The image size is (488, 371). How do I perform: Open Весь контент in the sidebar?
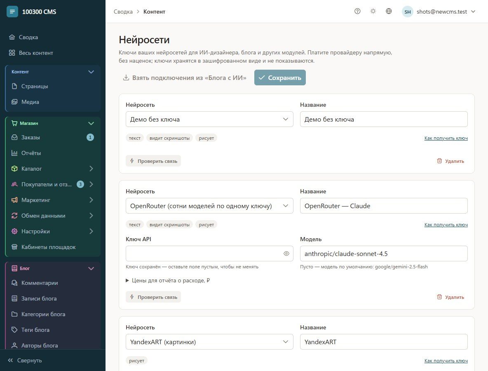(x=53, y=53)
